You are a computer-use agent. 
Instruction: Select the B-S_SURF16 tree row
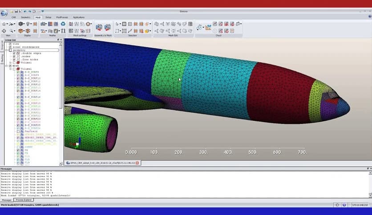(32, 97)
